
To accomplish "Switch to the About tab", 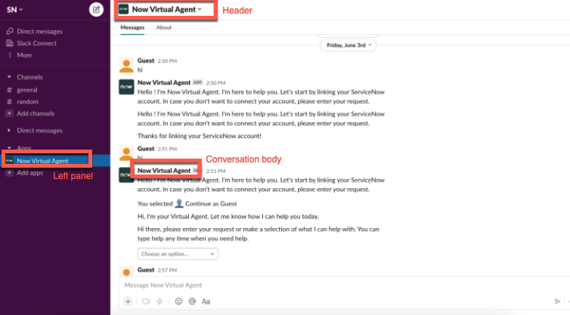I will (x=164, y=28).
